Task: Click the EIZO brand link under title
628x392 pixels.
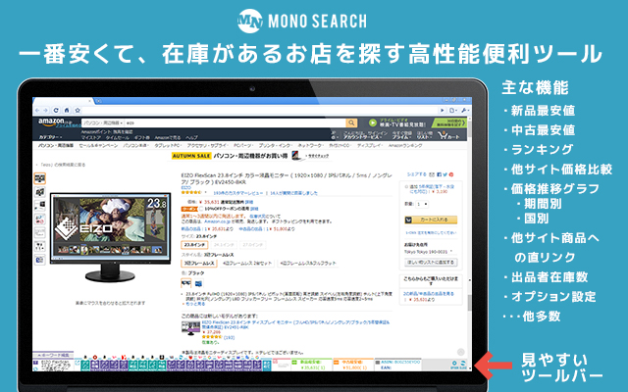Action: 185,187
